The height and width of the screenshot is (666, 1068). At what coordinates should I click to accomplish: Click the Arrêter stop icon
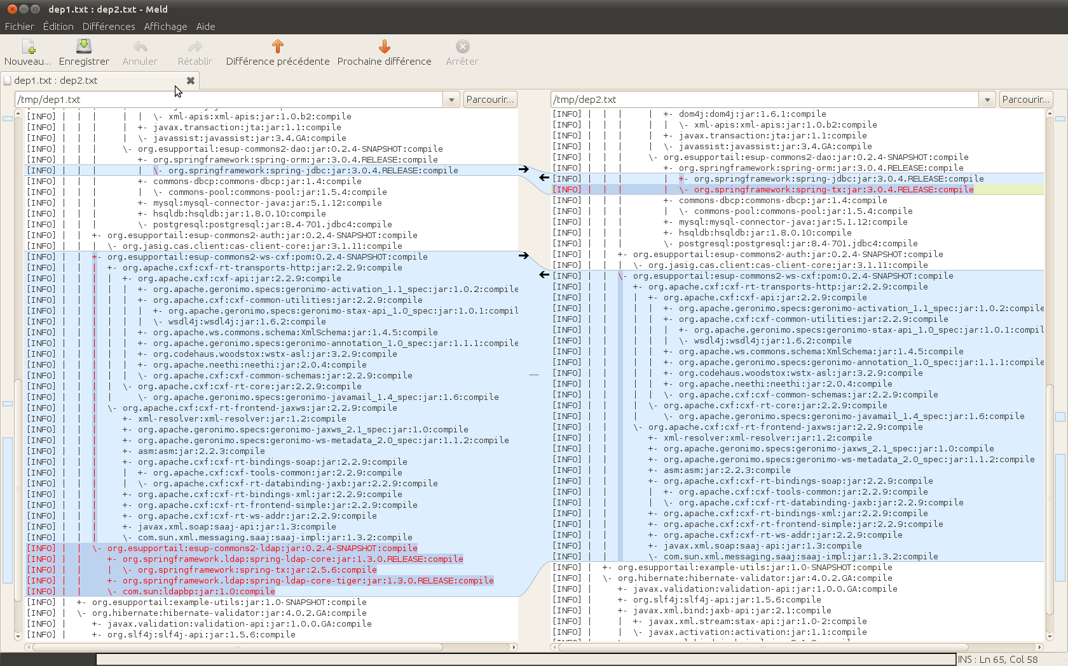(x=462, y=47)
